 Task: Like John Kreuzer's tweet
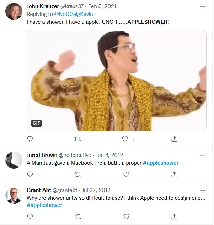pos(125,139)
